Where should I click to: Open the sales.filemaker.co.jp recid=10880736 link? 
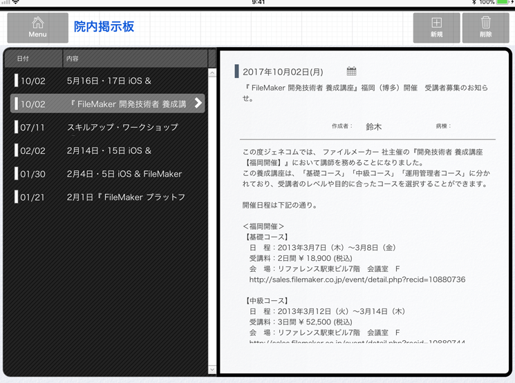click(x=357, y=279)
